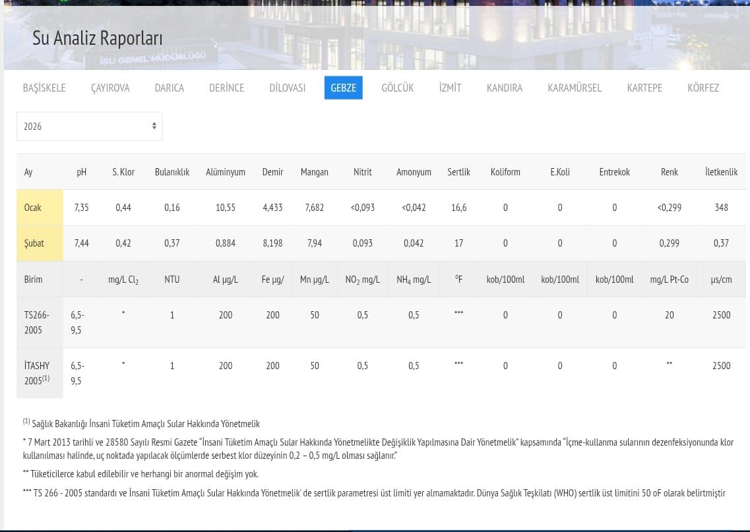This screenshot has width=750, height=532.
Task: Open the İZMİT tab
Action: [450, 88]
